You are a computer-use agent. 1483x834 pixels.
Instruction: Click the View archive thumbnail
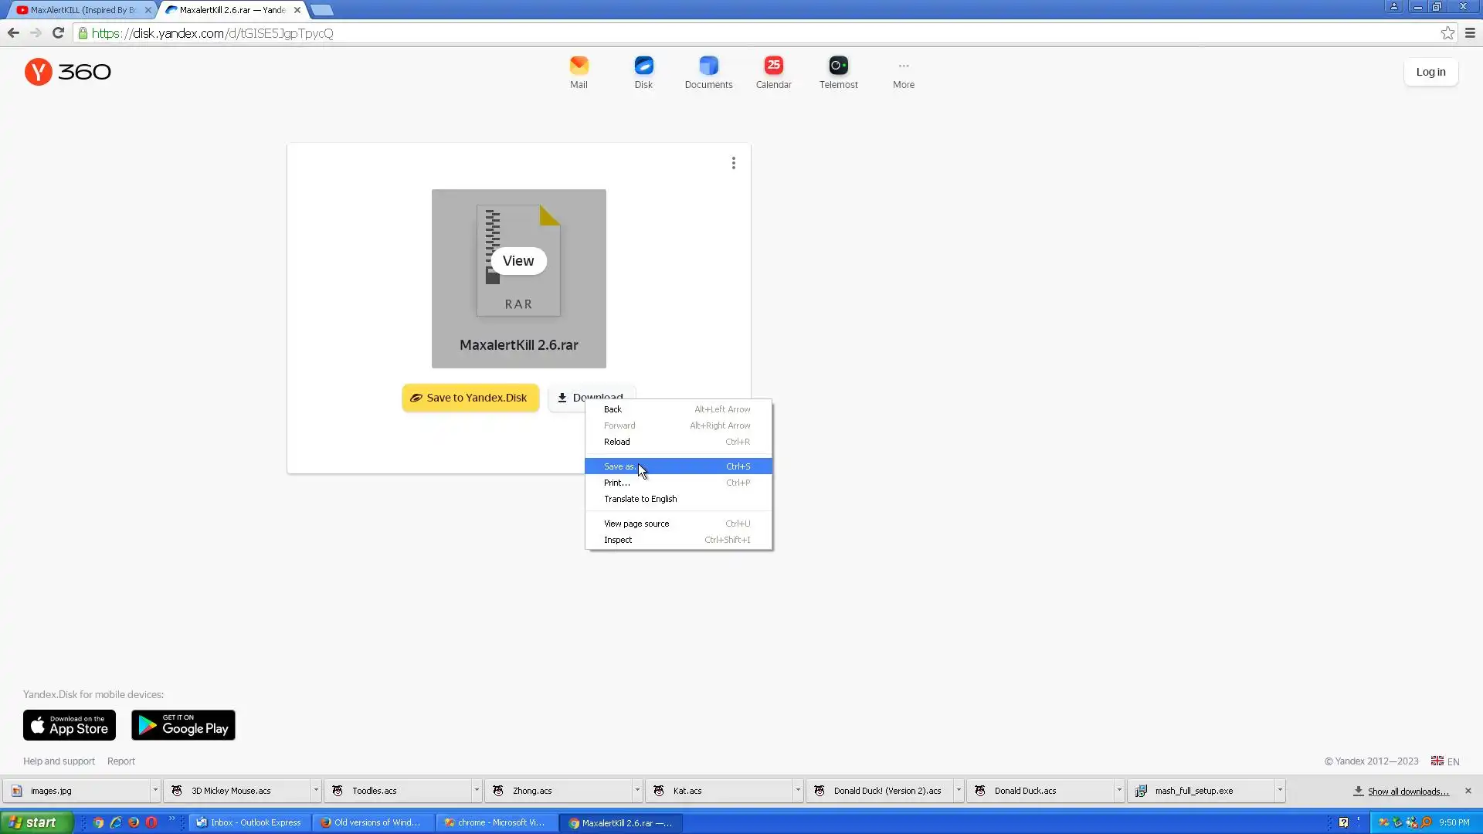point(518,261)
